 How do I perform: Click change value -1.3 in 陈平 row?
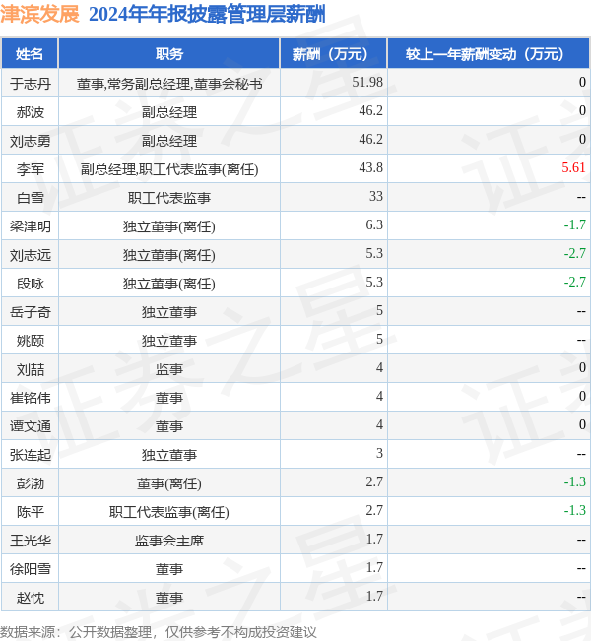[574, 511]
